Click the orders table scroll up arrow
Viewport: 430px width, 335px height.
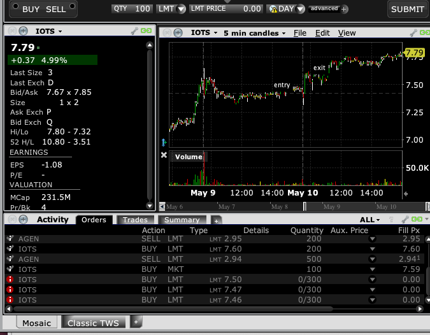[427, 239]
